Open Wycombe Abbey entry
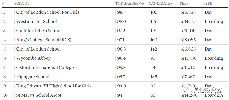This screenshot has height=100, width=229. click(x=33, y=58)
